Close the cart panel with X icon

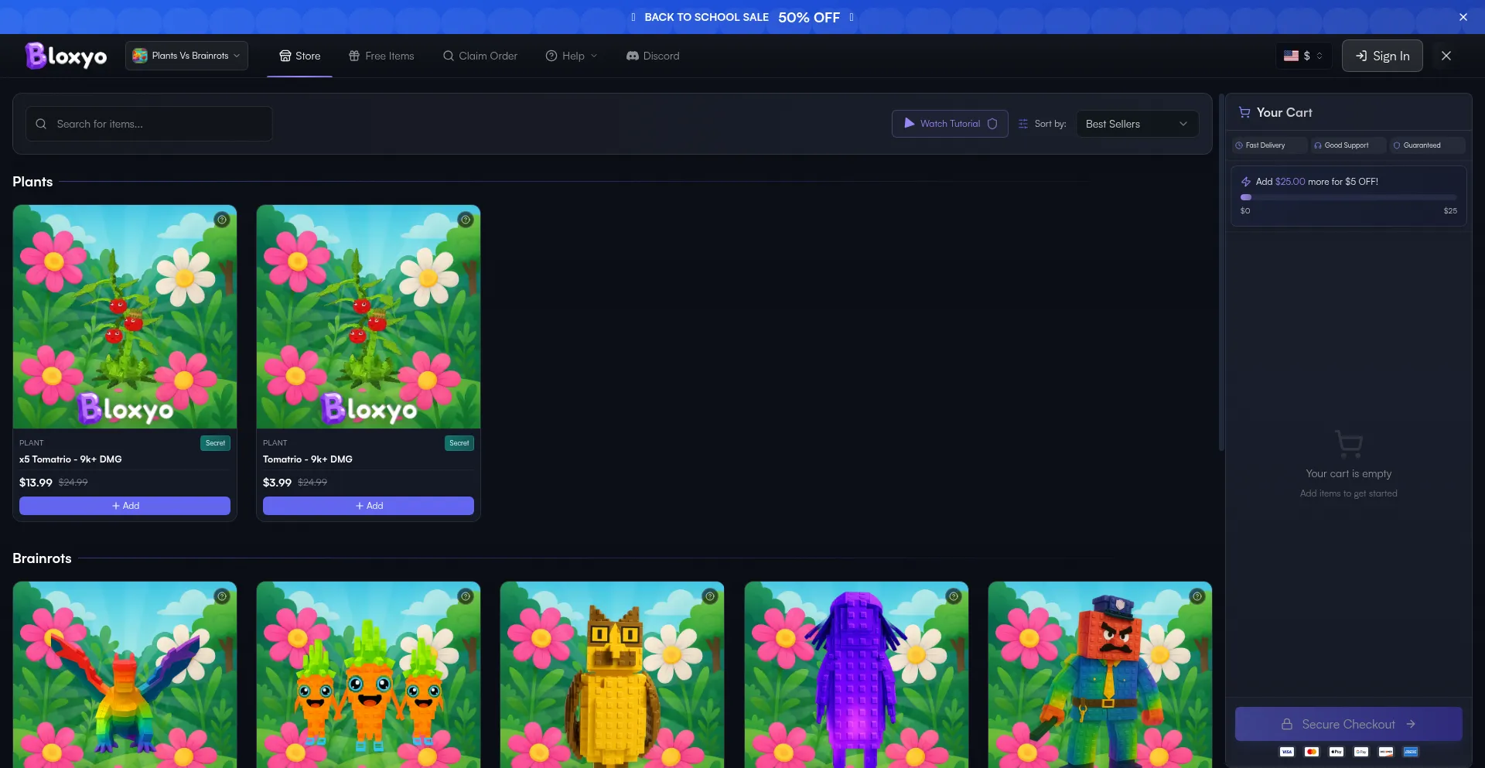1446,56
